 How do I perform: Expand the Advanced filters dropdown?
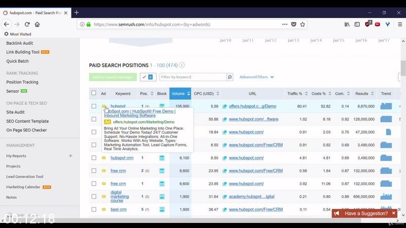pyautogui.click(x=257, y=77)
